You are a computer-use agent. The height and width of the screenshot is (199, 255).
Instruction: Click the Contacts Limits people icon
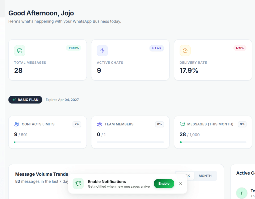[x=17, y=124]
